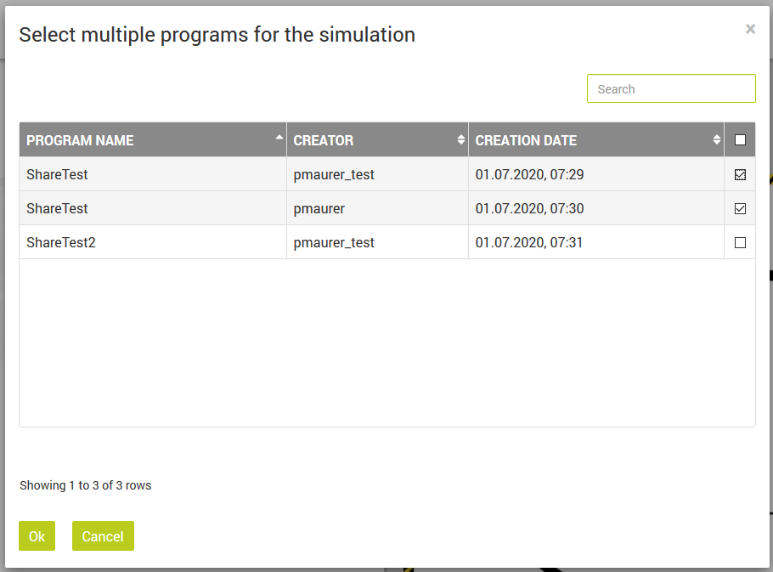Click the PROGRAM NAME column header

[81, 139]
